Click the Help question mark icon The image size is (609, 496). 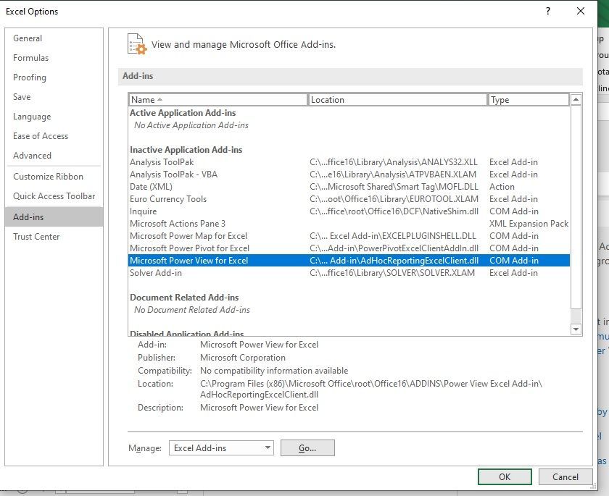point(548,11)
